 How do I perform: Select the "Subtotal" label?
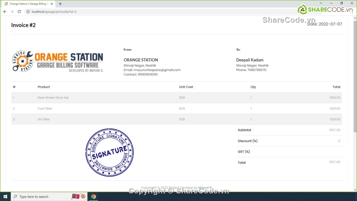pyautogui.click(x=244, y=130)
